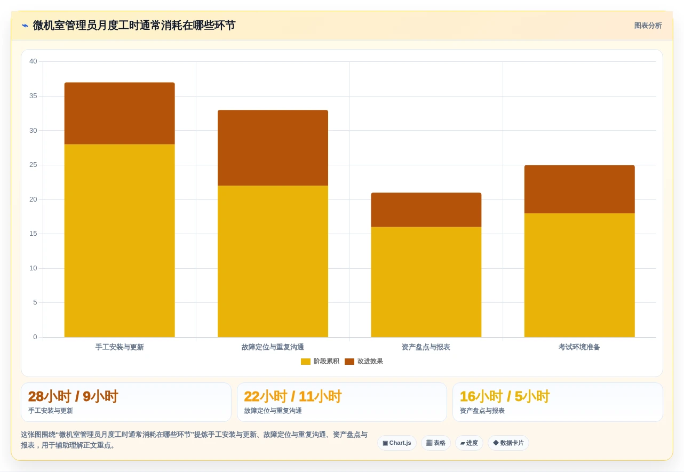Image resolution: width=684 pixels, height=472 pixels.
Task: Click the 进度 tag chip
Action: [x=469, y=443]
